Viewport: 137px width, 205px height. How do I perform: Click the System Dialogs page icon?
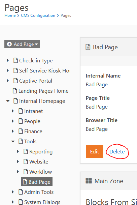(21, 202)
